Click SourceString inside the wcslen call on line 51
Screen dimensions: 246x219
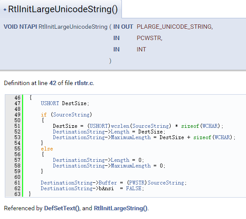151,126
